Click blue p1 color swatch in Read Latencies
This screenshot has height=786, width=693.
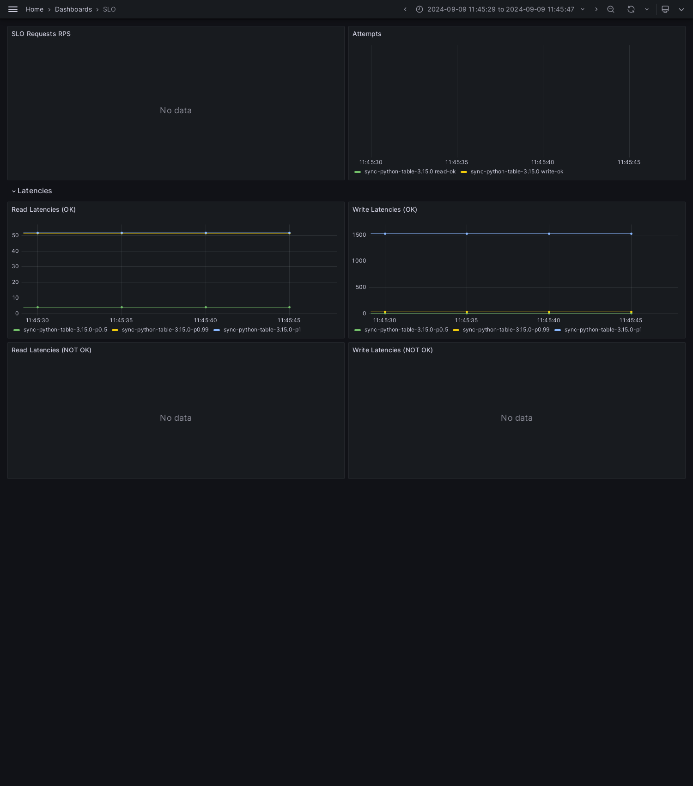coord(217,330)
